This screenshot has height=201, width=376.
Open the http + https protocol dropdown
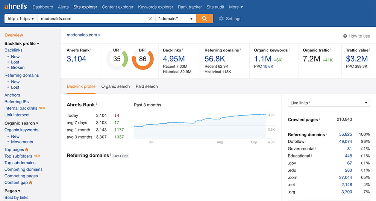click(x=21, y=18)
